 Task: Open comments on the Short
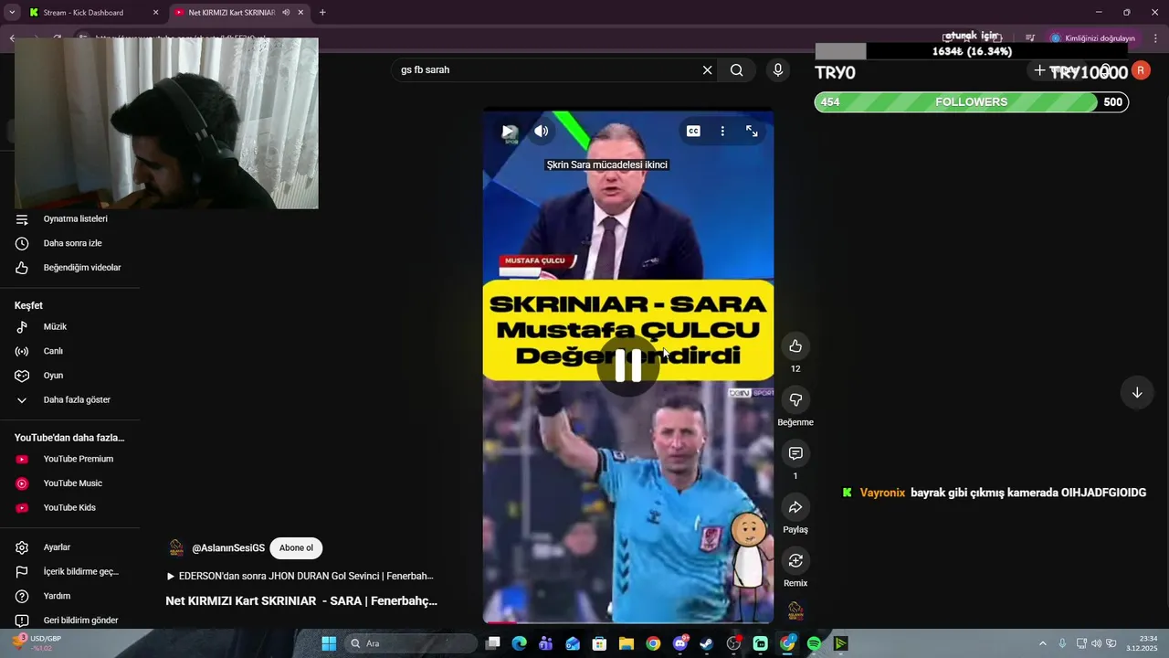coord(795,453)
